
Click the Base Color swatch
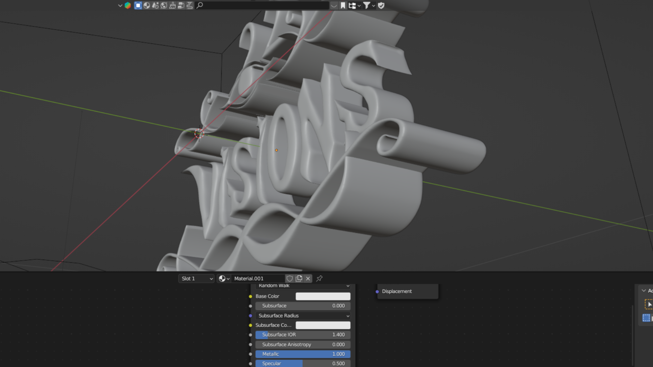323,296
